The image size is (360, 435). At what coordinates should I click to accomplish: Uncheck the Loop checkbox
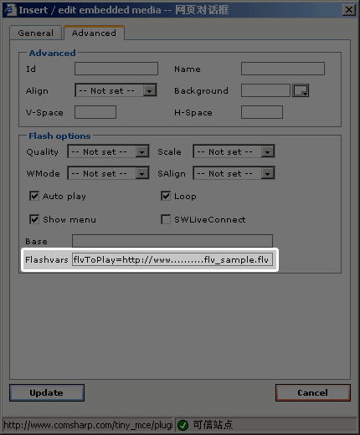pyautogui.click(x=166, y=196)
